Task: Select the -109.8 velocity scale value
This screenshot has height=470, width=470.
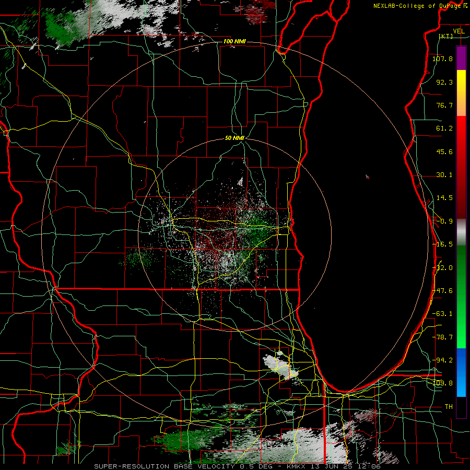Action: [442, 383]
